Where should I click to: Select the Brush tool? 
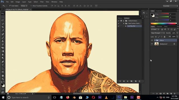[3, 37]
